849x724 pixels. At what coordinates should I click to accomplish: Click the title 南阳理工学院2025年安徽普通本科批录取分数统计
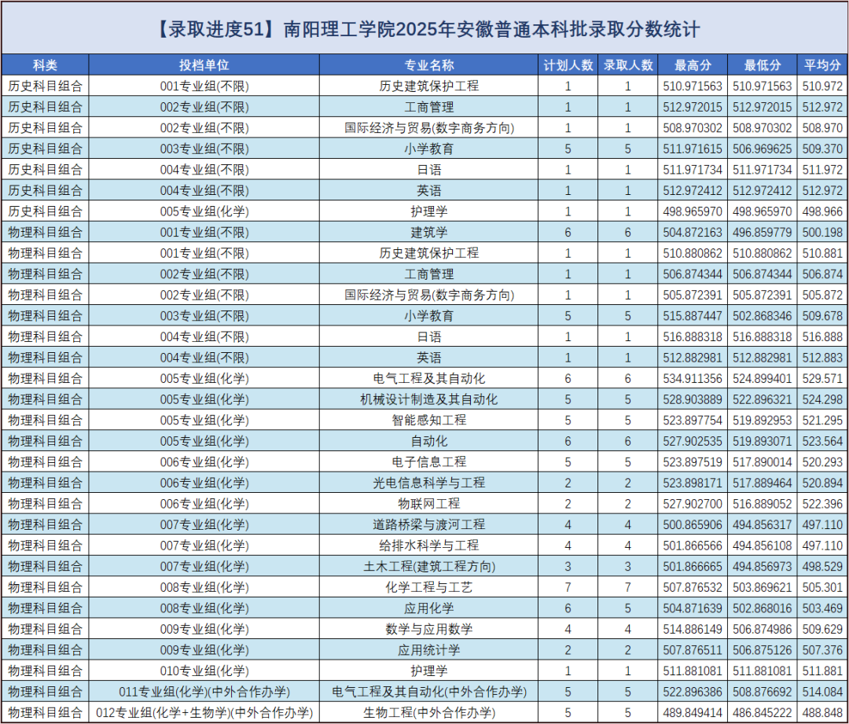pyautogui.click(x=491, y=29)
